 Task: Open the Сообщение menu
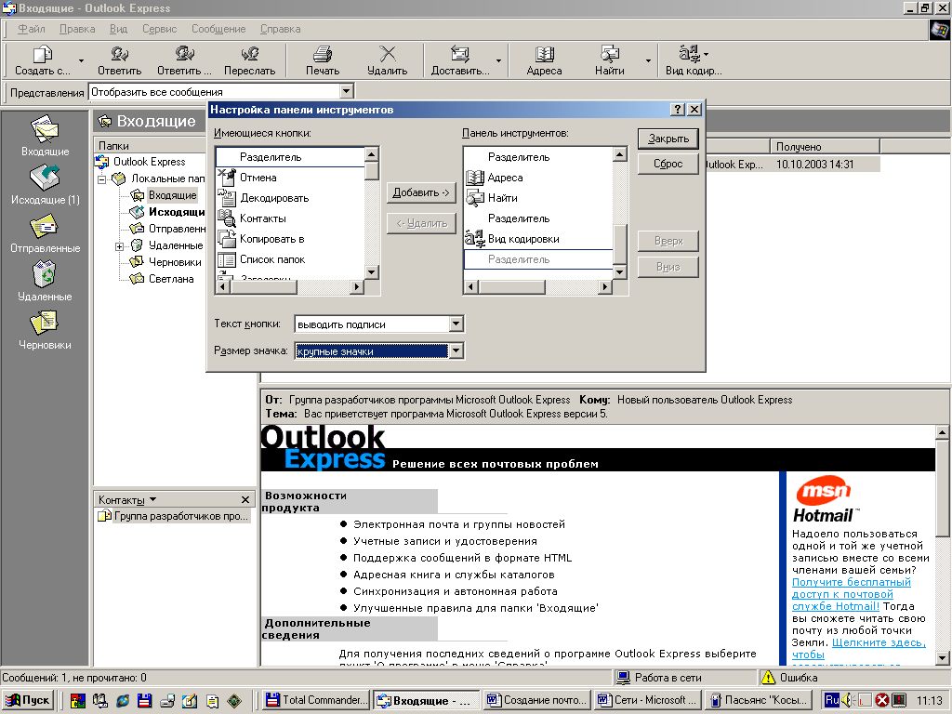click(218, 29)
